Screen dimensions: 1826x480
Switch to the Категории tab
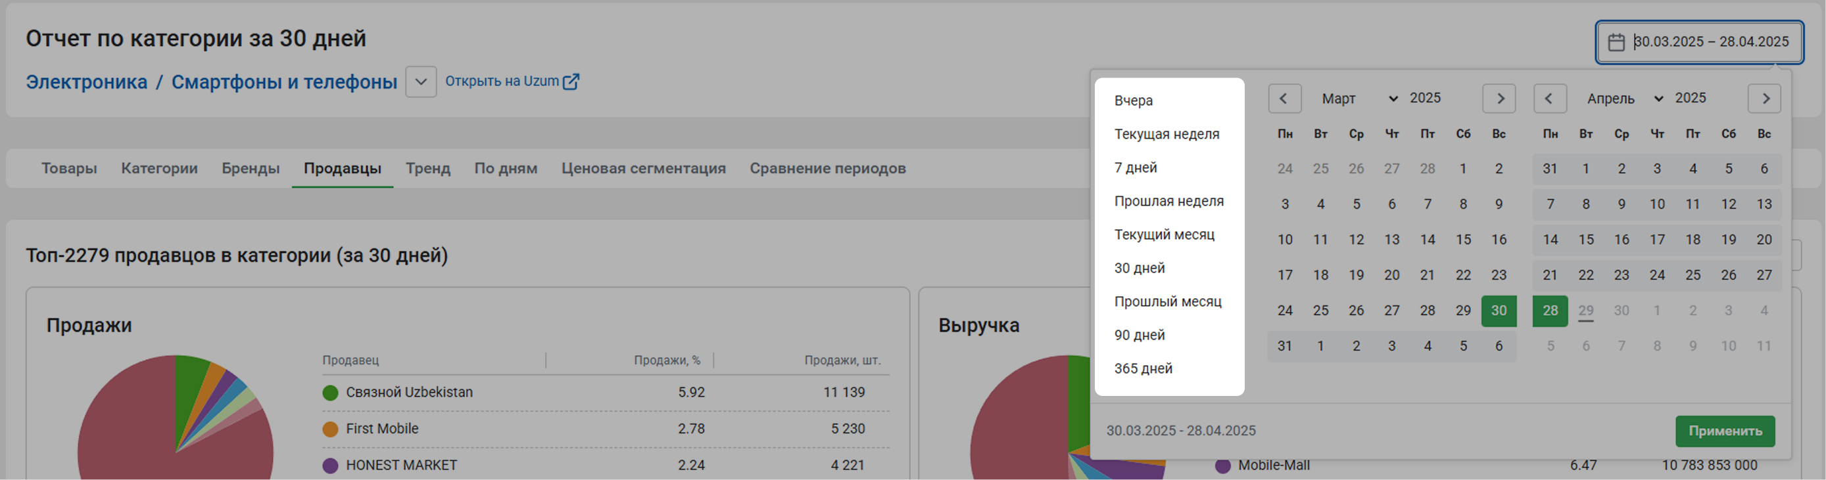pos(158,169)
